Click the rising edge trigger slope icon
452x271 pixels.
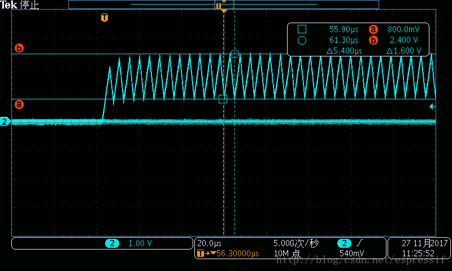click(359, 243)
